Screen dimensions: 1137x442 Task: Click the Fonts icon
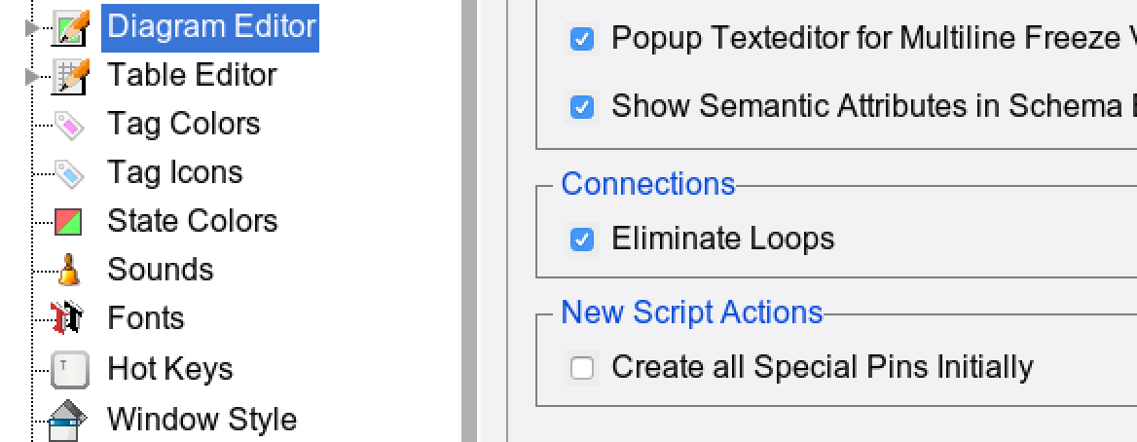pyautogui.click(x=69, y=318)
